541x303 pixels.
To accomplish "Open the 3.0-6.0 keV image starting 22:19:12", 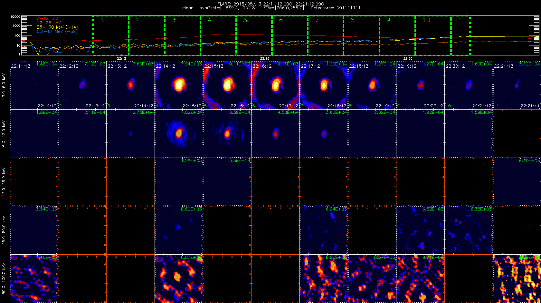I will click(x=420, y=85).
